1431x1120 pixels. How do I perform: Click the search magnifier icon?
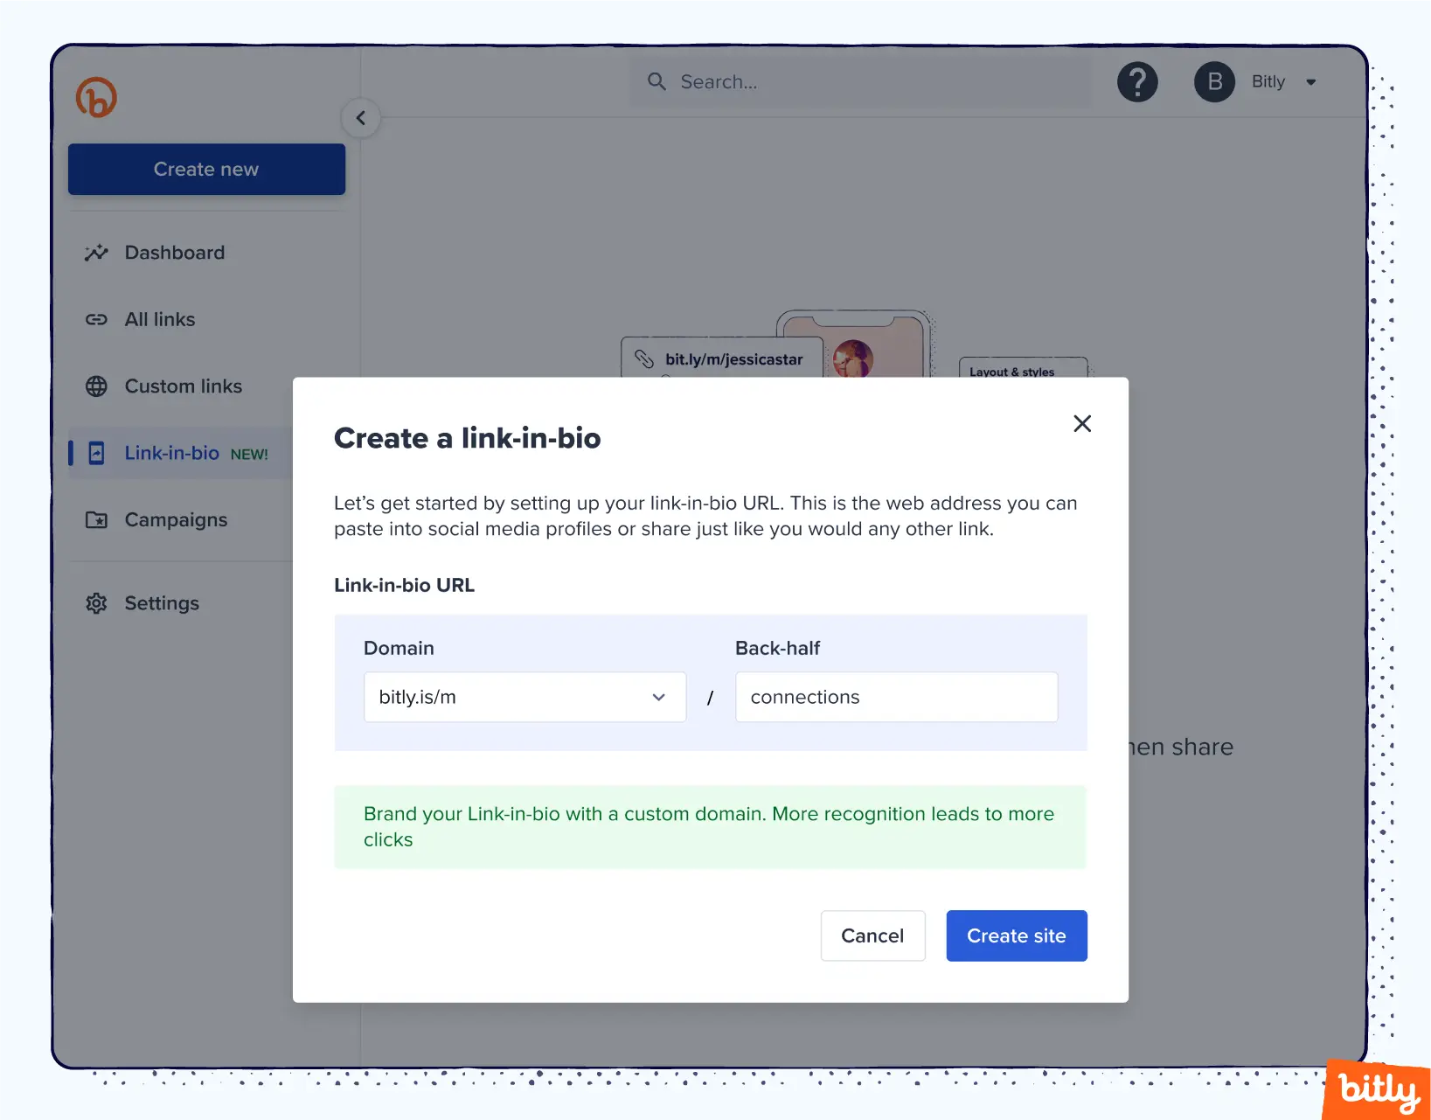(656, 81)
